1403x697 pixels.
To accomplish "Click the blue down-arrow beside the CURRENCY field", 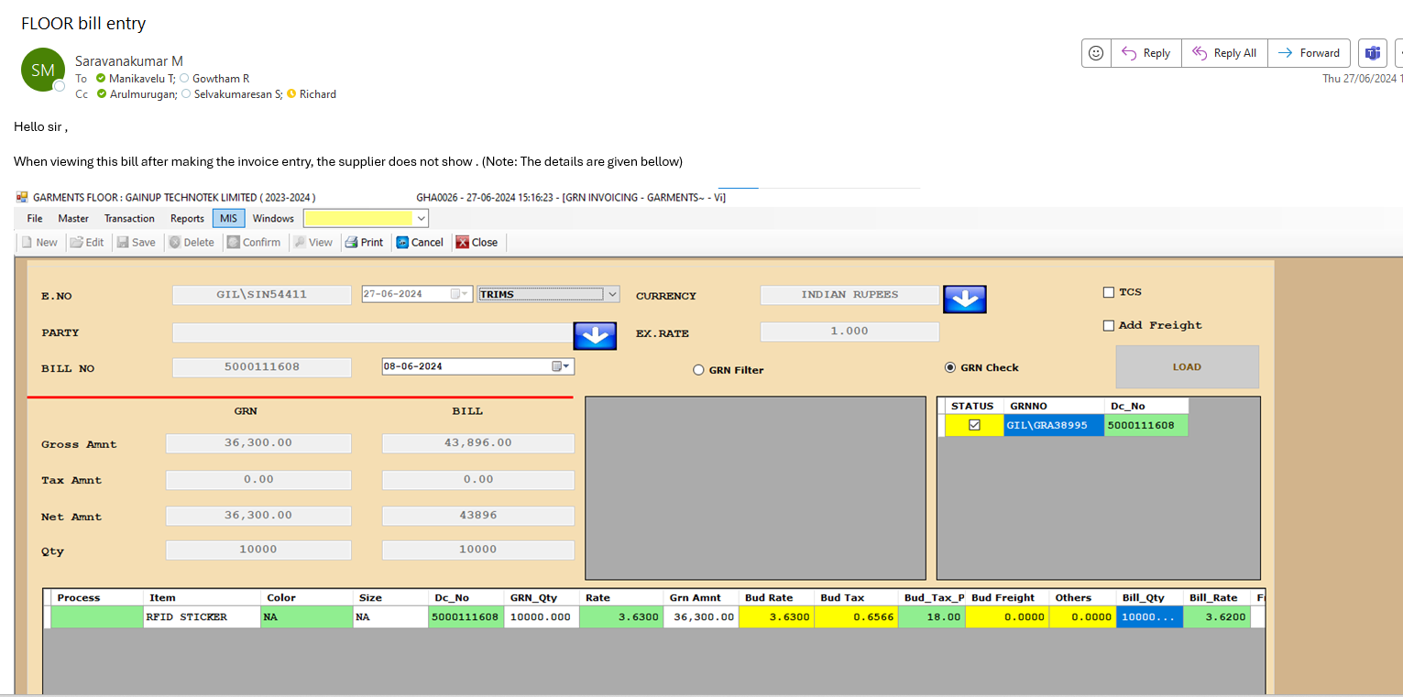I will [x=964, y=299].
